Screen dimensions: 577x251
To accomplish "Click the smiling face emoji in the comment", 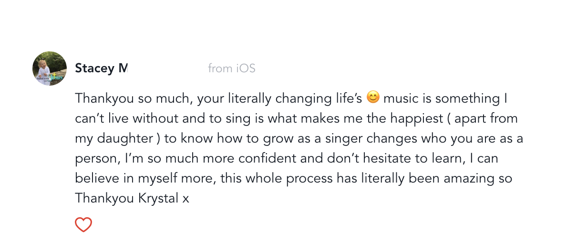I will (373, 98).
